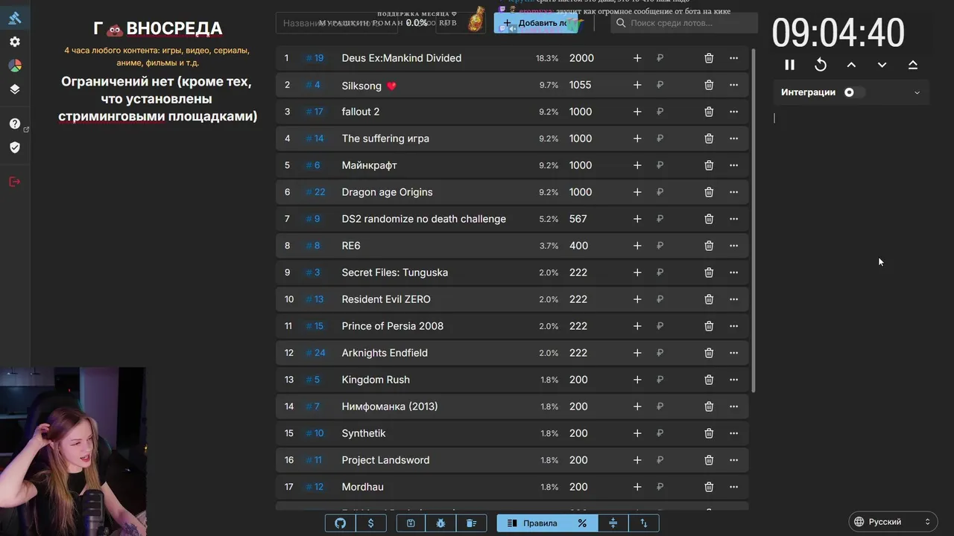Add amount to Silksong lot
The image size is (954, 536).
tap(637, 85)
